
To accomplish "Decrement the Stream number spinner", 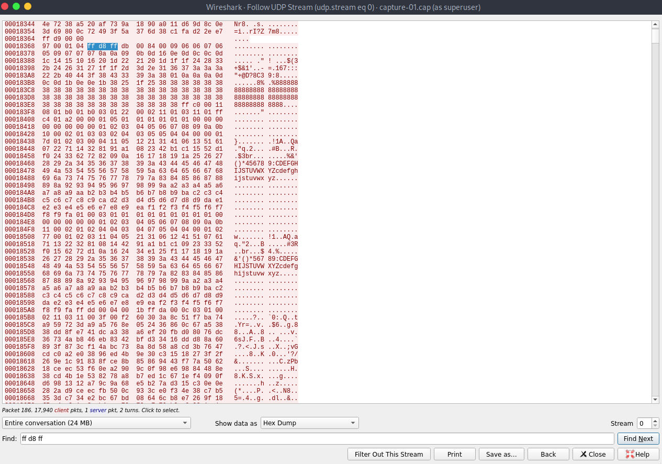I will coord(655,426).
